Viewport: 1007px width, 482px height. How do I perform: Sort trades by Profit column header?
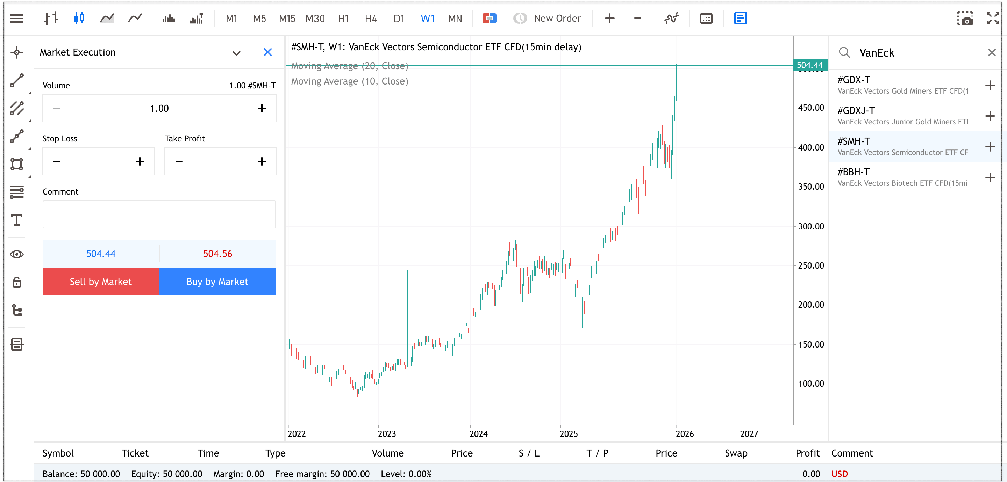click(807, 453)
